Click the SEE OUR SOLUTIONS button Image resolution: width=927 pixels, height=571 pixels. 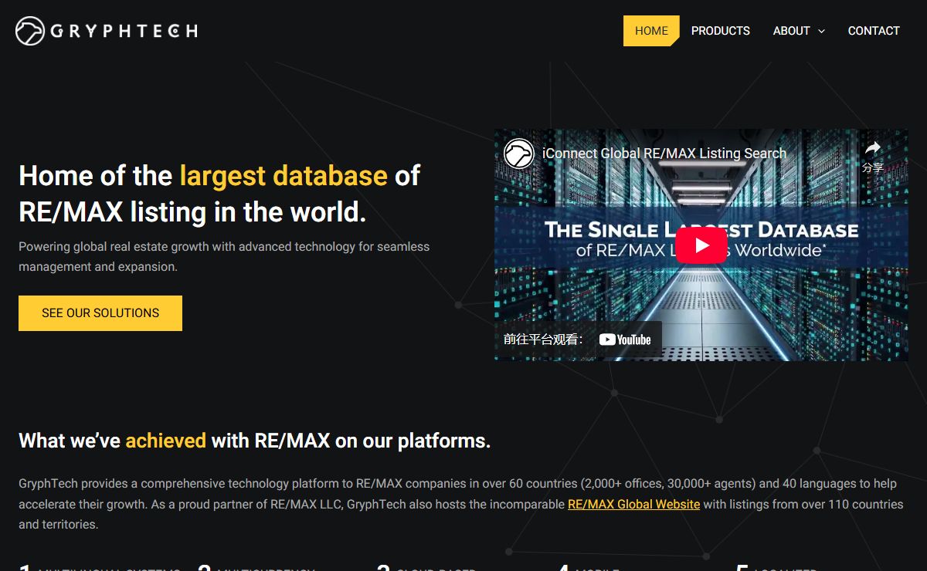pos(100,313)
